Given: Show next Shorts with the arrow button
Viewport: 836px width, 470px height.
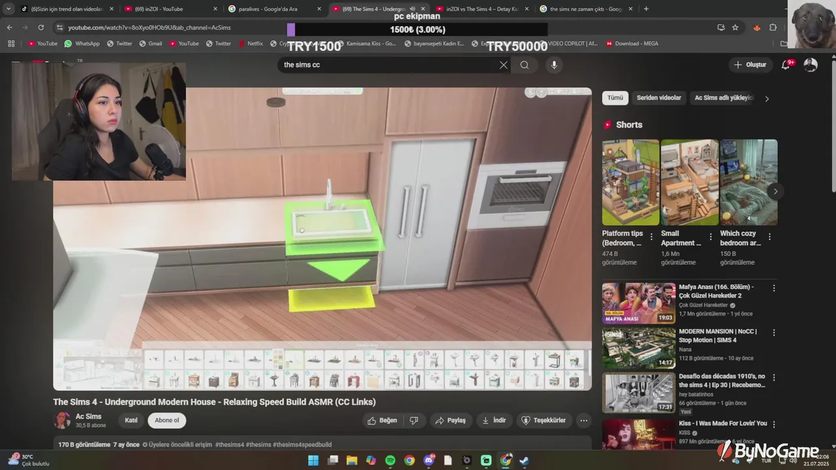Looking at the screenshot, I should pos(775,191).
